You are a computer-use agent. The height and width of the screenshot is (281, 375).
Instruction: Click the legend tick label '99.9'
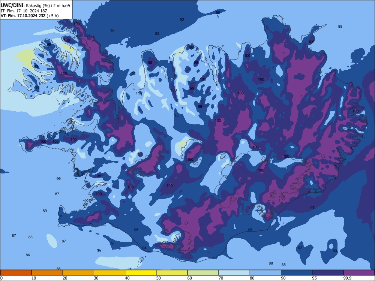click(347, 278)
